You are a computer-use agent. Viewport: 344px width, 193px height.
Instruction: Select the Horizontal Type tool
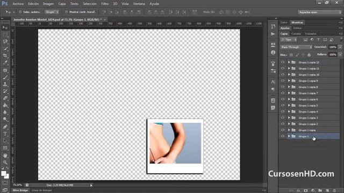(x=5, y=133)
